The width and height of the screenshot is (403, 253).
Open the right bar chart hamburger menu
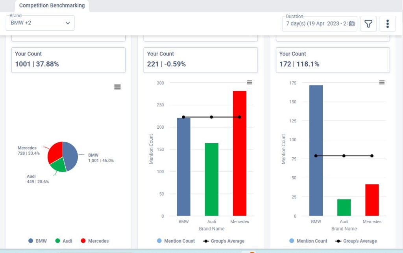(382, 83)
